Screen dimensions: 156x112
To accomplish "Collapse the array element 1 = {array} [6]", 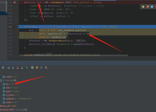I will [x=1, y=80].
